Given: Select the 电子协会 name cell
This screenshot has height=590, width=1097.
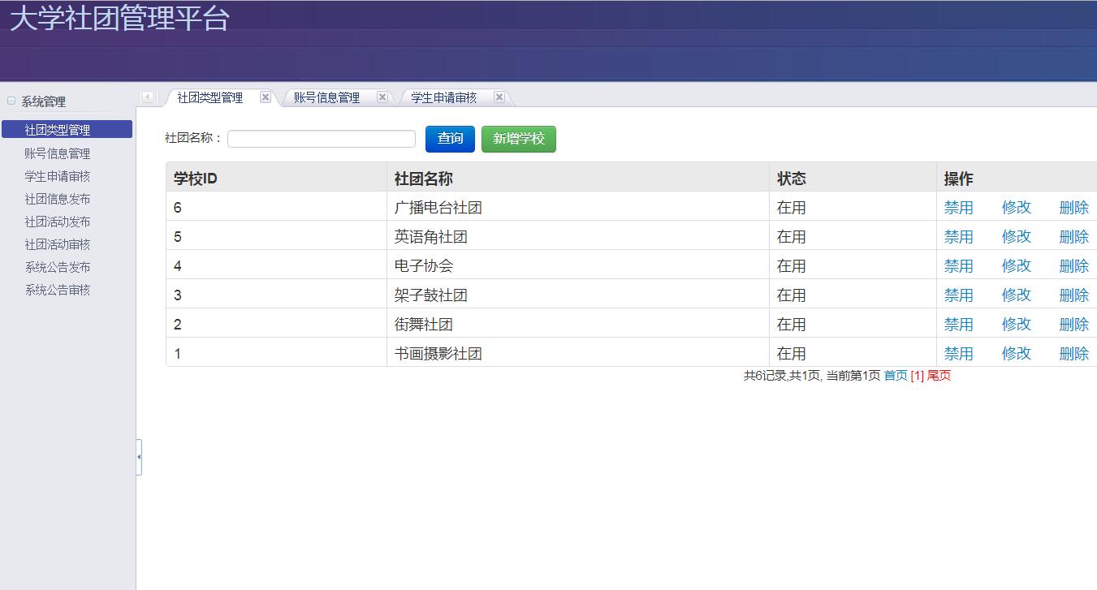Looking at the screenshot, I should pyautogui.click(x=578, y=266).
